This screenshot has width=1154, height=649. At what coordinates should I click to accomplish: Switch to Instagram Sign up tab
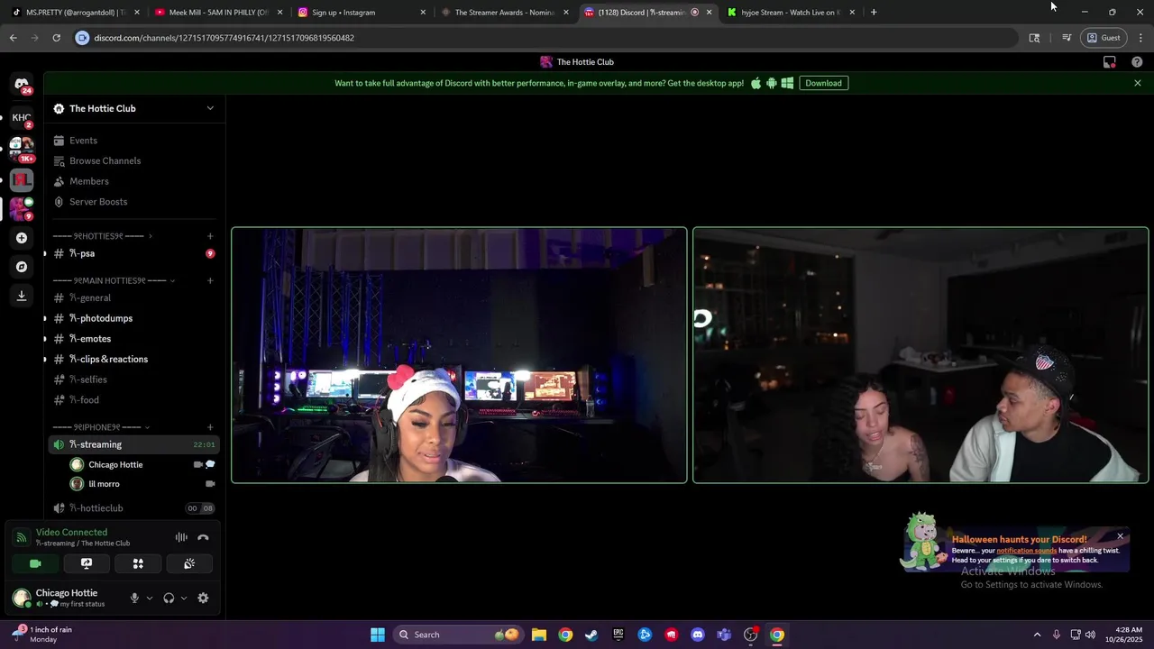[362, 13]
